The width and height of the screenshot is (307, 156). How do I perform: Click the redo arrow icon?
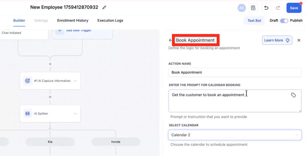(278, 8)
